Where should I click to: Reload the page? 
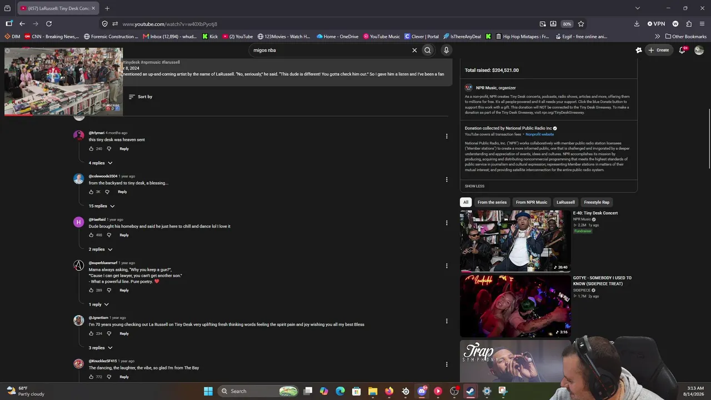[49, 24]
